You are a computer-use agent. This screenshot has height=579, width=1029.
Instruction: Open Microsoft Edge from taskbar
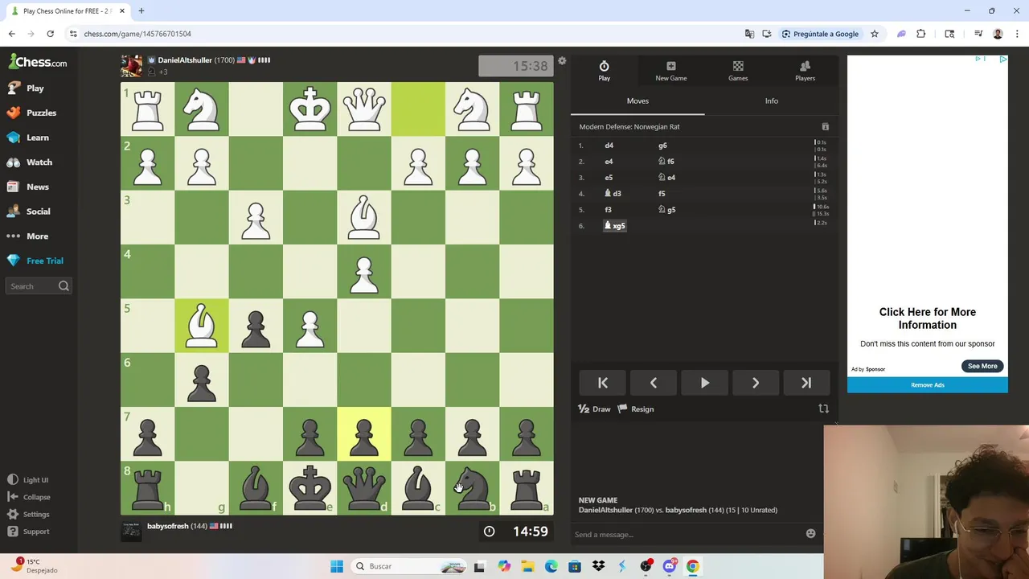pyautogui.click(x=551, y=566)
